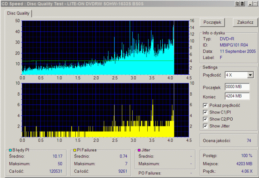259x178 pixels.
Task: Click the PO Failures label
Action: pos(150,173)
